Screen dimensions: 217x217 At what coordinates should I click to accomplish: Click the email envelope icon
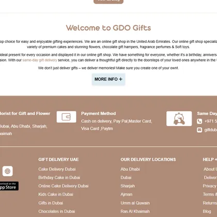199,130
